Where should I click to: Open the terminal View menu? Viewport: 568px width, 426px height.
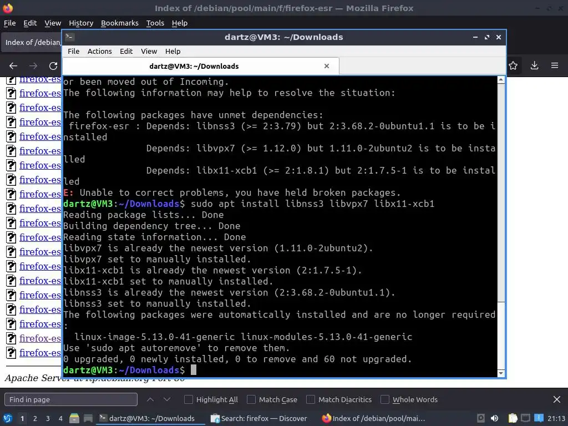coord(149,51)
